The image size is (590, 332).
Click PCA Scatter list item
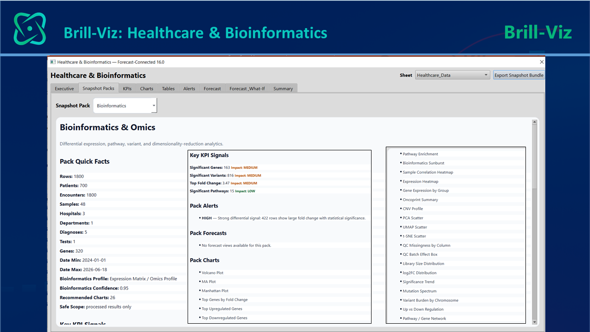coord(413,218)
